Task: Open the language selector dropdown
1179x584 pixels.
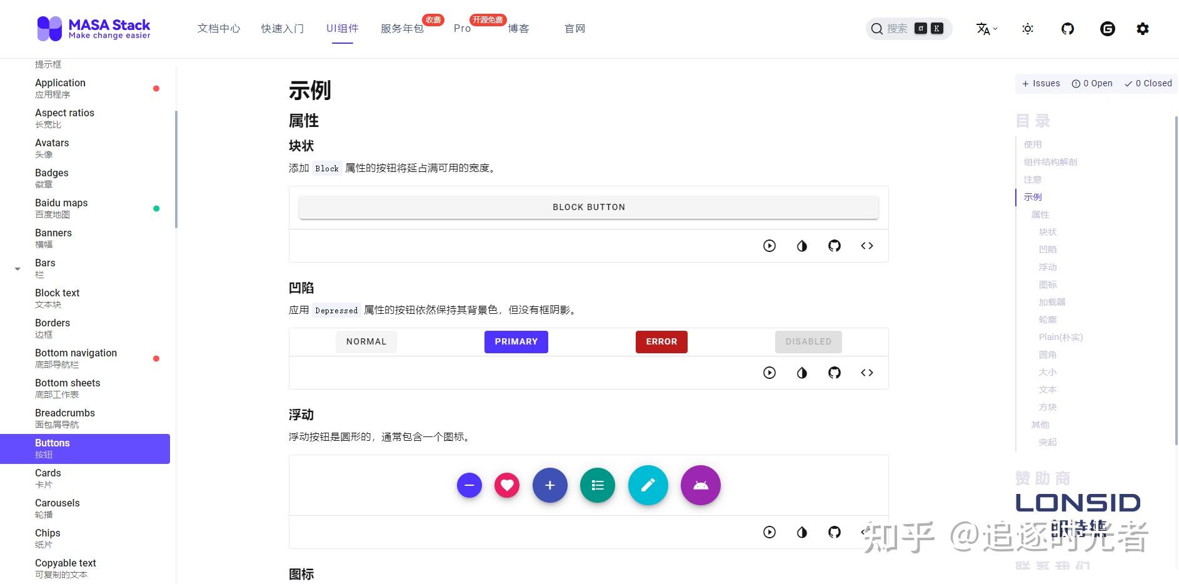Action: click(986, 28)
